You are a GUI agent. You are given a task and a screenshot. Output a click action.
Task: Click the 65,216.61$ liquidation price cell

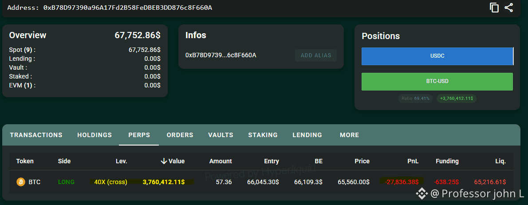pyautogui.click(x=490, y=182)
